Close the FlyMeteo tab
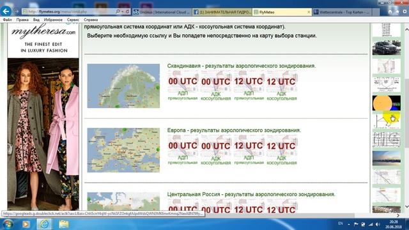Image resolution: width=409 pixels, height=230 pixels. click(x=309, y=12)
